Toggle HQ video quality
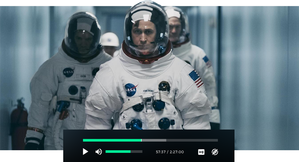This screenshot has width=299, height=162. 201,152
